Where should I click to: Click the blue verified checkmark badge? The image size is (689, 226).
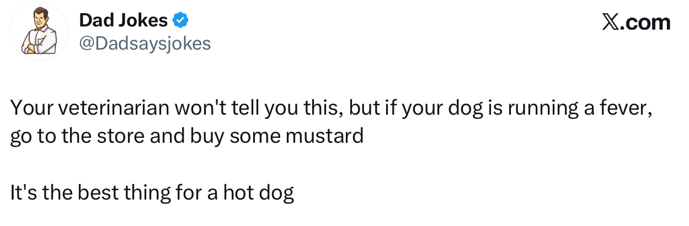coord(181,21)
